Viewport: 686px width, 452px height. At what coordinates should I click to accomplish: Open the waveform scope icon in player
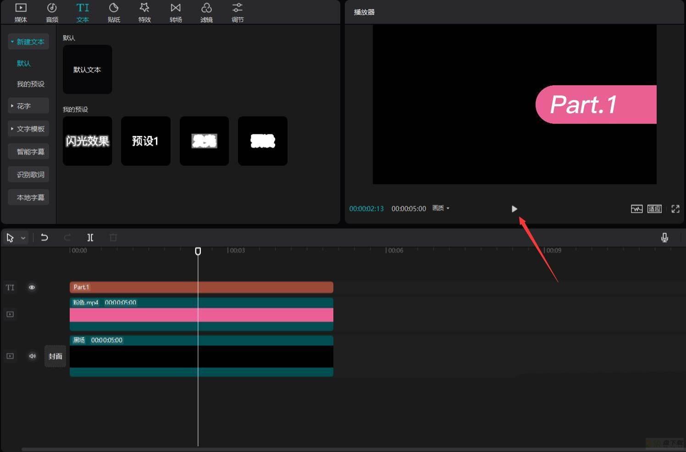point(636,209)
